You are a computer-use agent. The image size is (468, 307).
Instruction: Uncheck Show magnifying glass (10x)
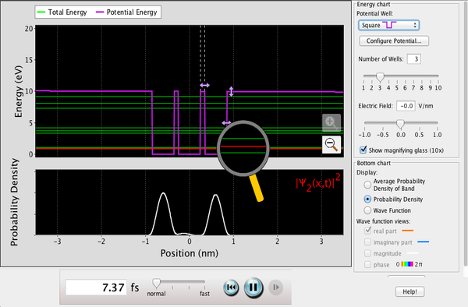point(363,150)
